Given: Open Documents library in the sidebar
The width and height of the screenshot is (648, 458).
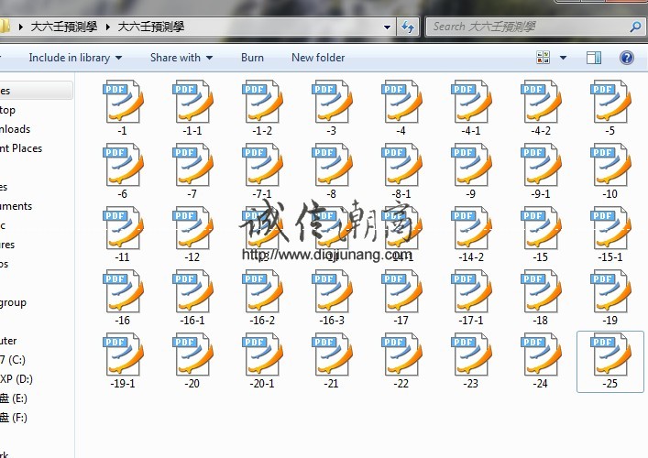Looking at the screenshot, I should coord(16,206).
